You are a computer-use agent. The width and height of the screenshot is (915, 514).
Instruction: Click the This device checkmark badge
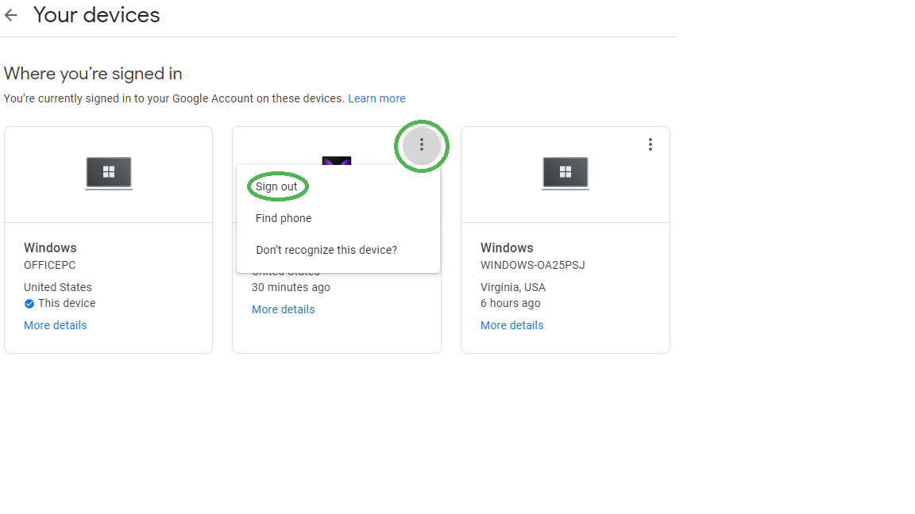point(29,304)
